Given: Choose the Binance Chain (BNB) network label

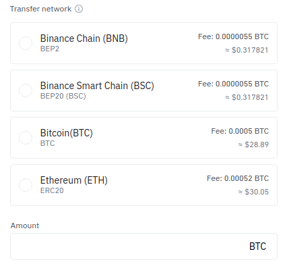Looking at the screenshot, I should point(84,38).
